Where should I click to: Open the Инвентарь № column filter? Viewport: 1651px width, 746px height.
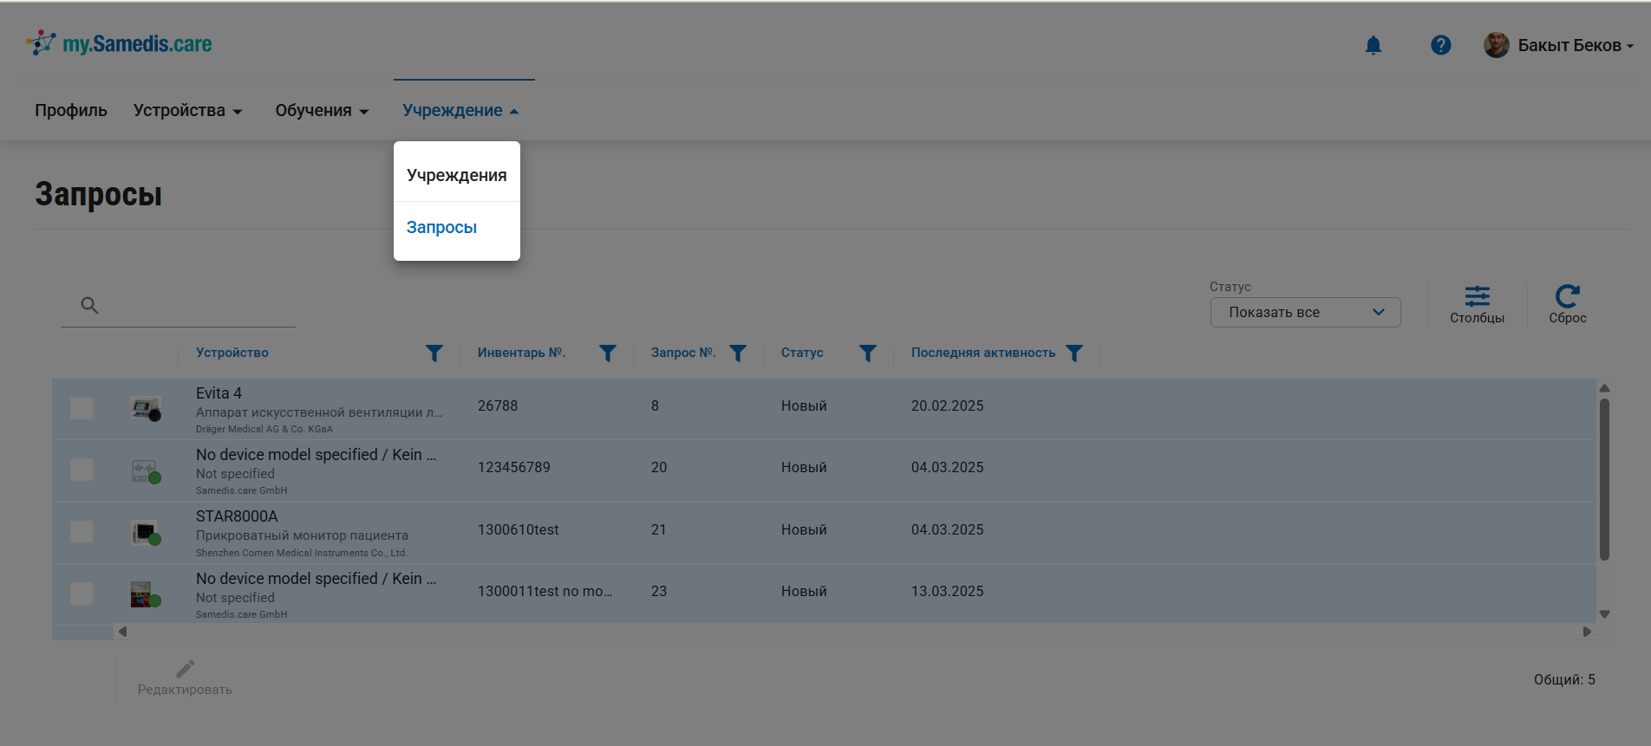tap(608, 353)
